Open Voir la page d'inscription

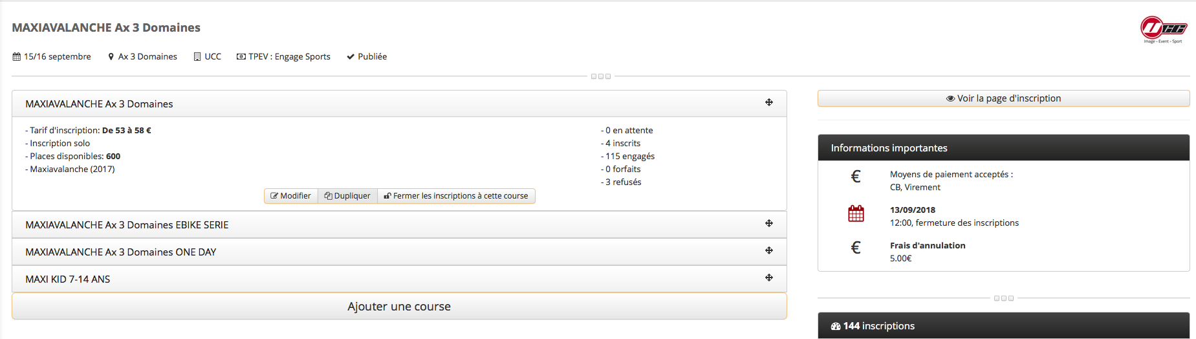tap(1003, 98)
